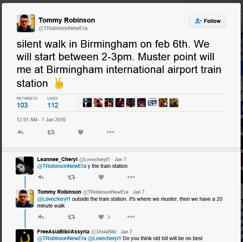The height and width of the screenshot is (242, 243).
Task: Reply to Tommy Robinson's muster reply
Action: tap(41, 217)
